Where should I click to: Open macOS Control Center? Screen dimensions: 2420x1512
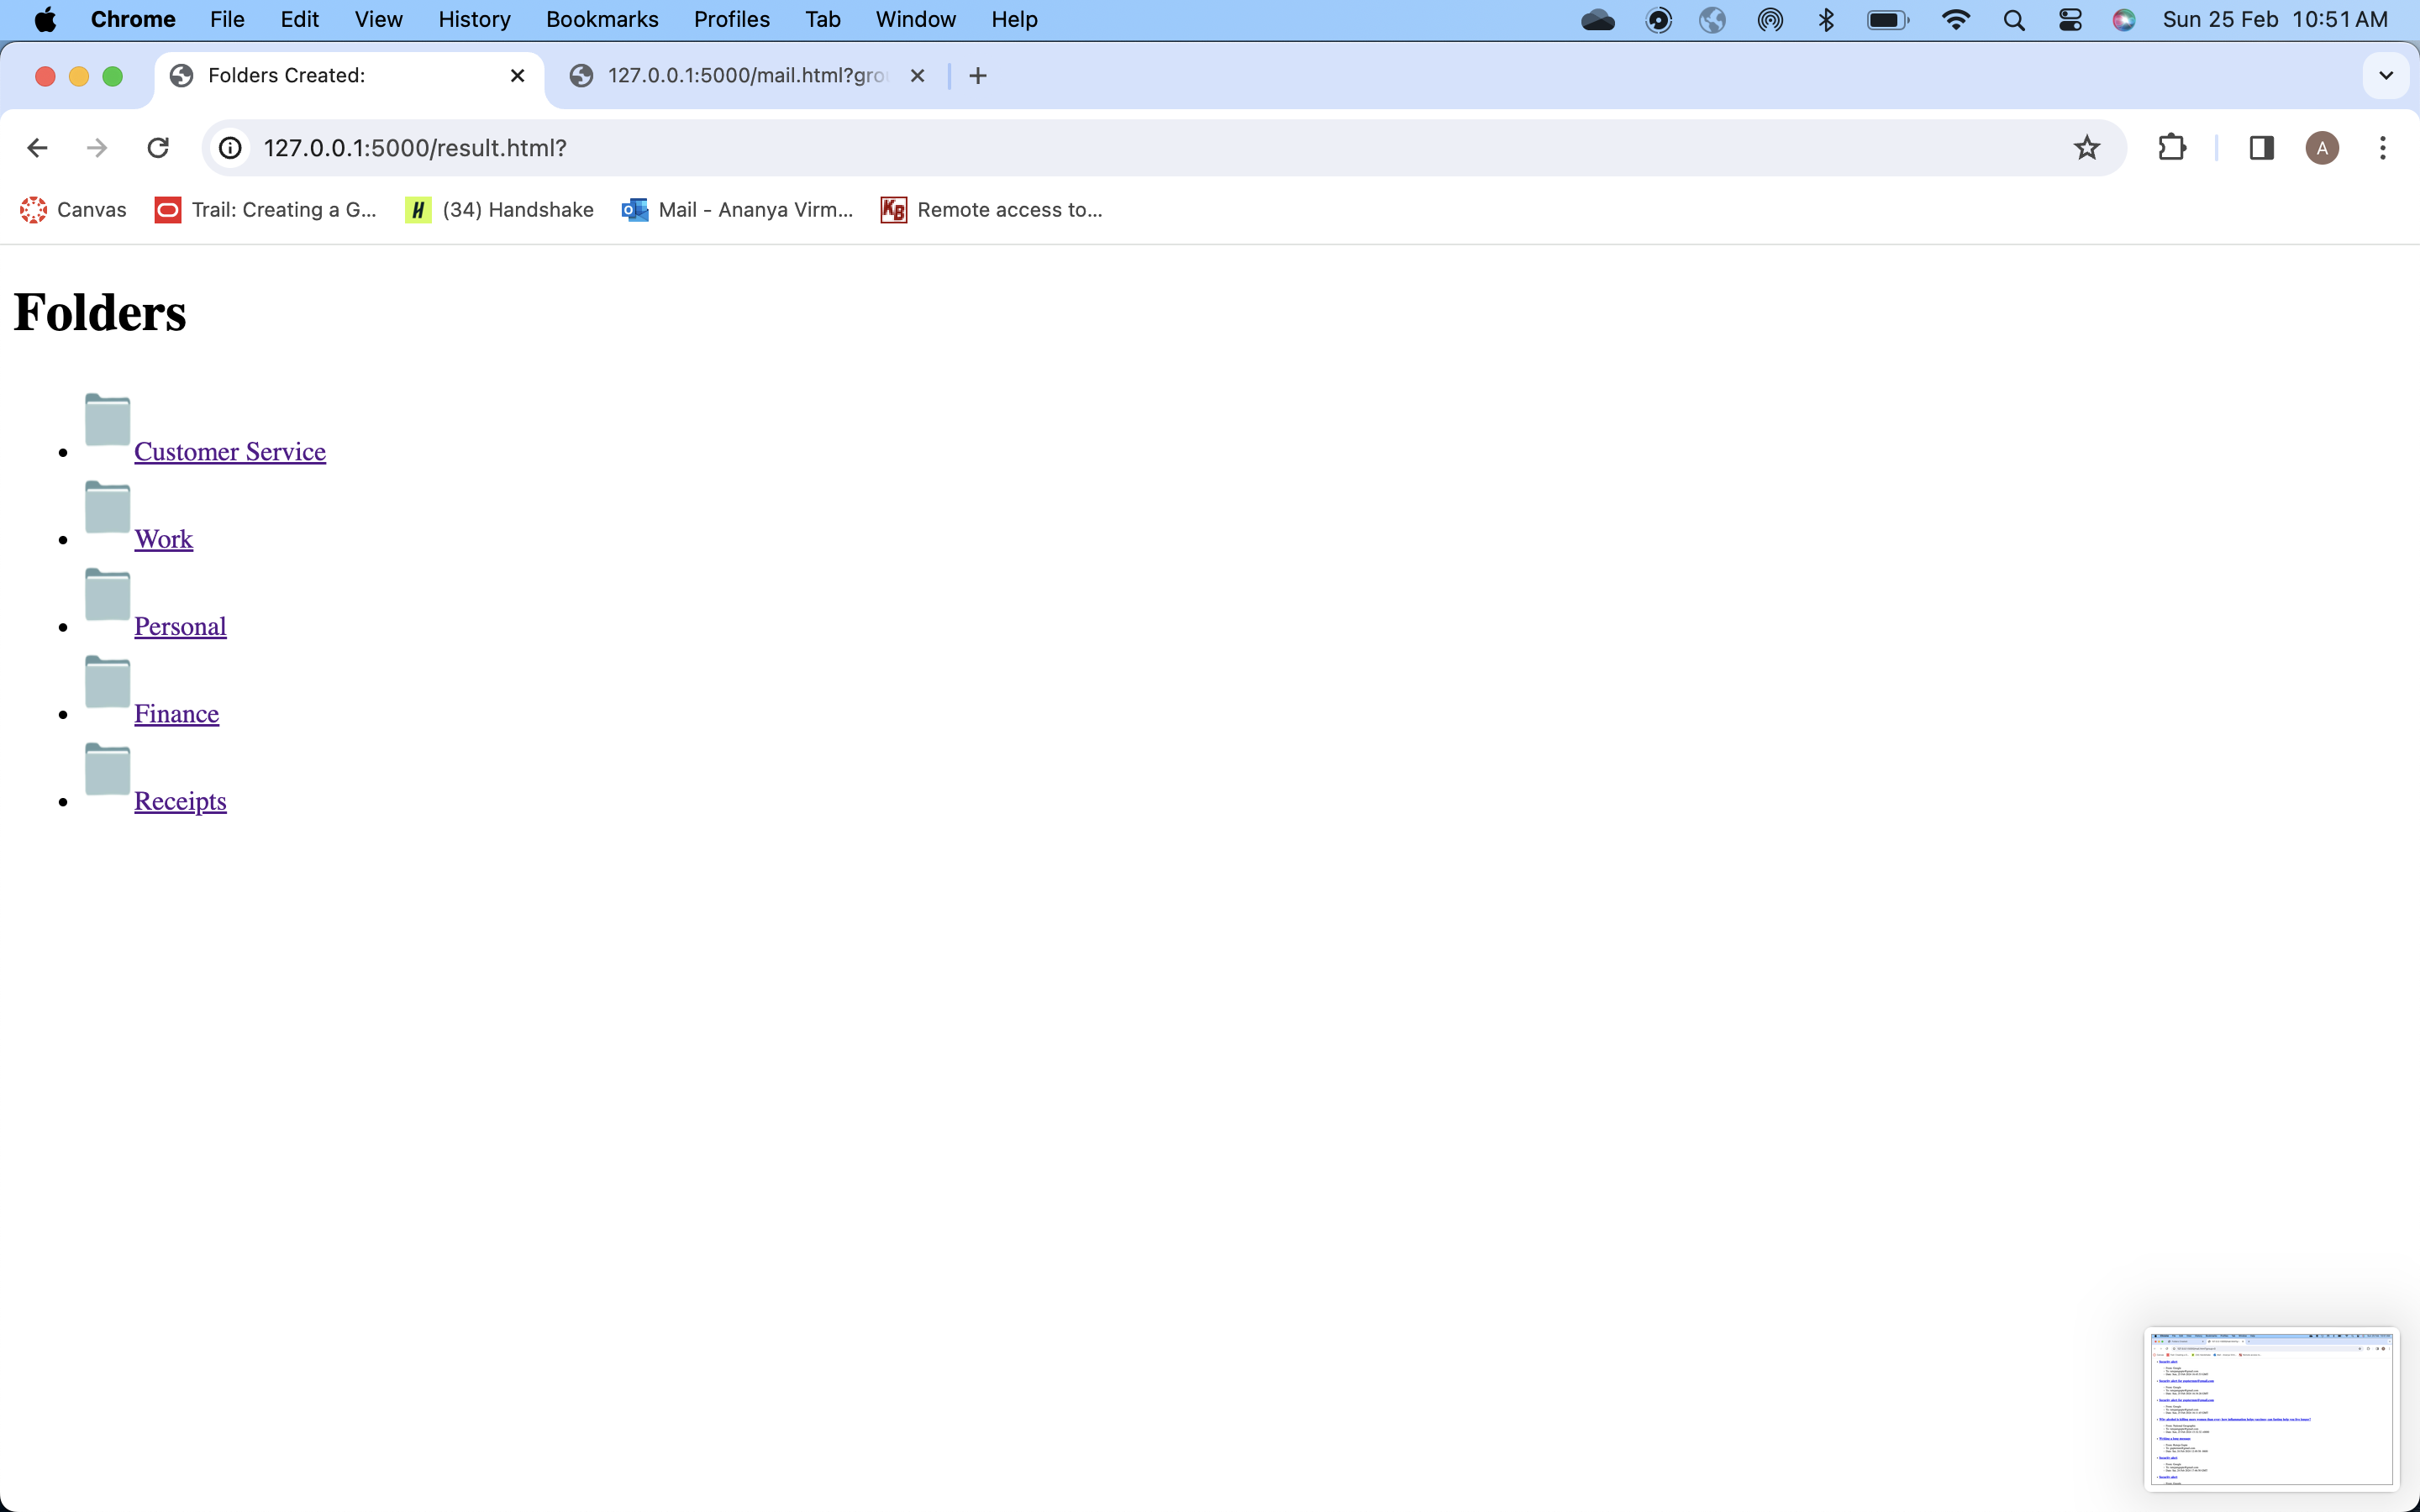pyautogui.click(x=2070, y=20)
